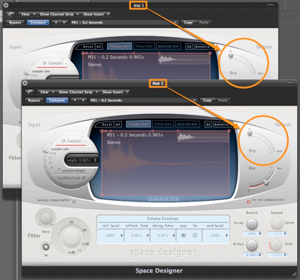The image size is (300, 280).
Task: Click the Reverb Pre-Dly knob
Action: click(252, 223)
